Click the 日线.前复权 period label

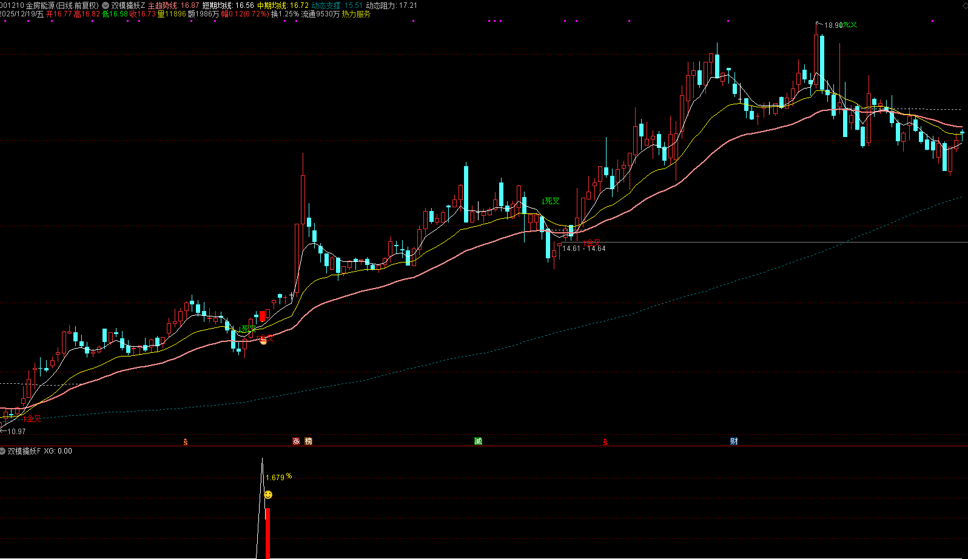pyautogui.click(x=77, y=5)
